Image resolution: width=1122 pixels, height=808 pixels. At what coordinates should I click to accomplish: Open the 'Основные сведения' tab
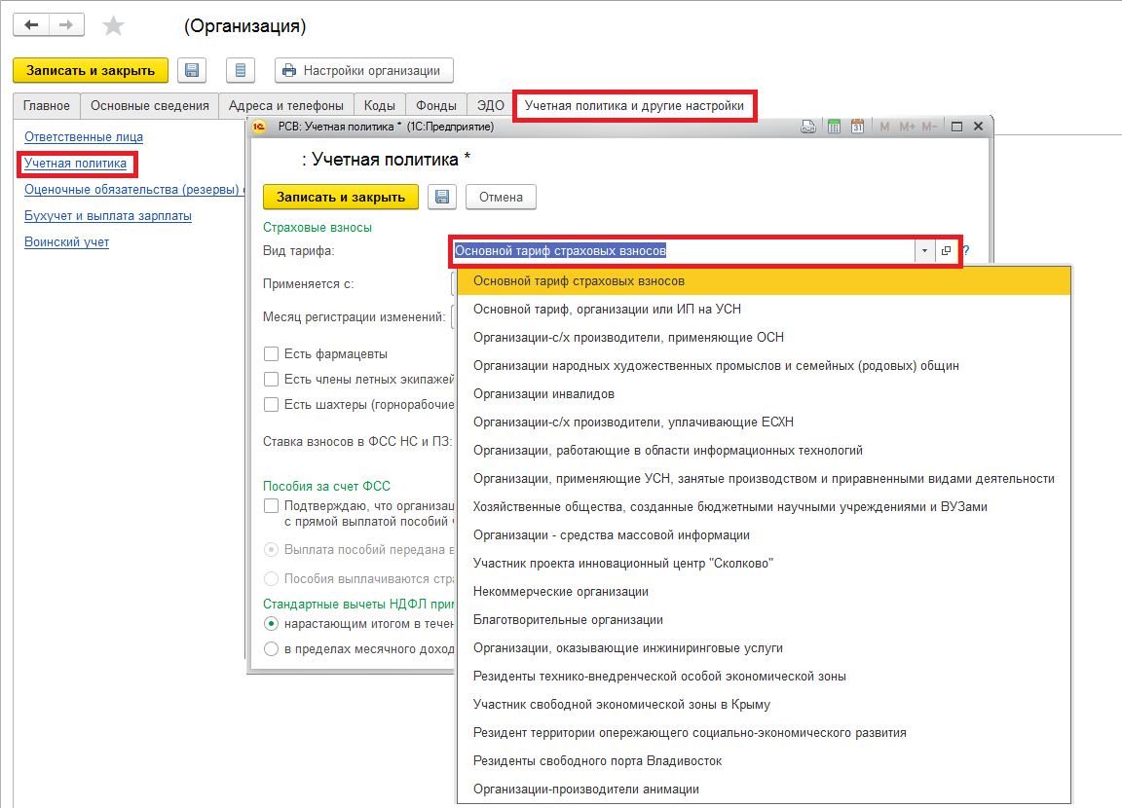149,105
